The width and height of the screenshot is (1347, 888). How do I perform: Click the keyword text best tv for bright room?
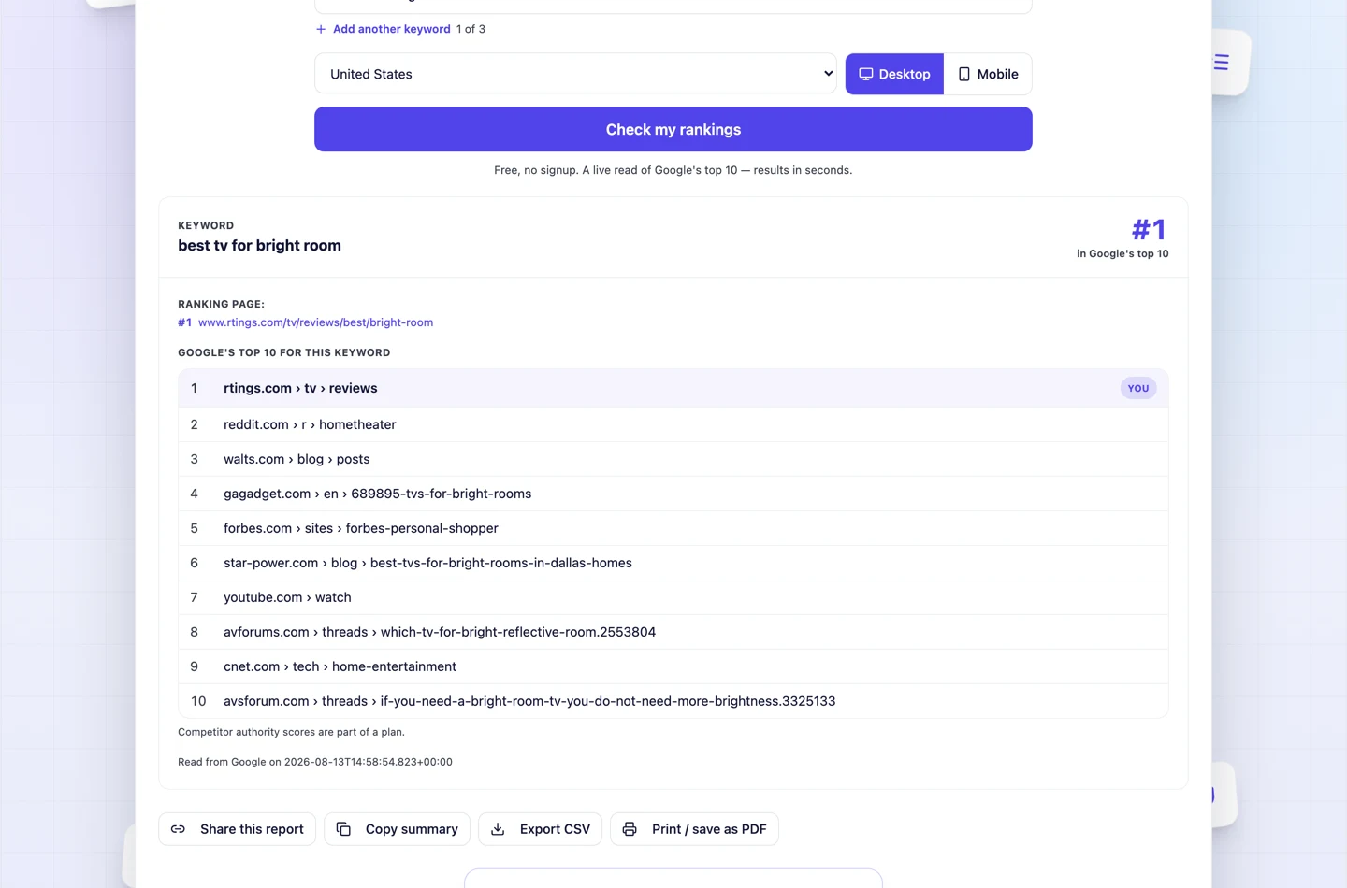(260, 246)
